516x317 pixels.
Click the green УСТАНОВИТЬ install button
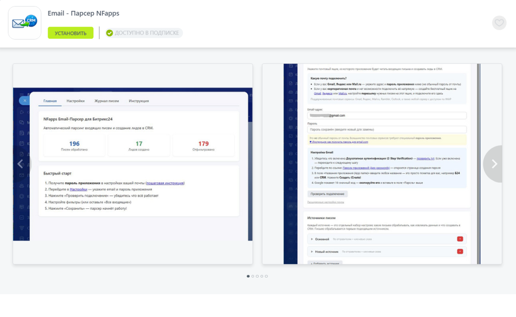tap(71, 33)
